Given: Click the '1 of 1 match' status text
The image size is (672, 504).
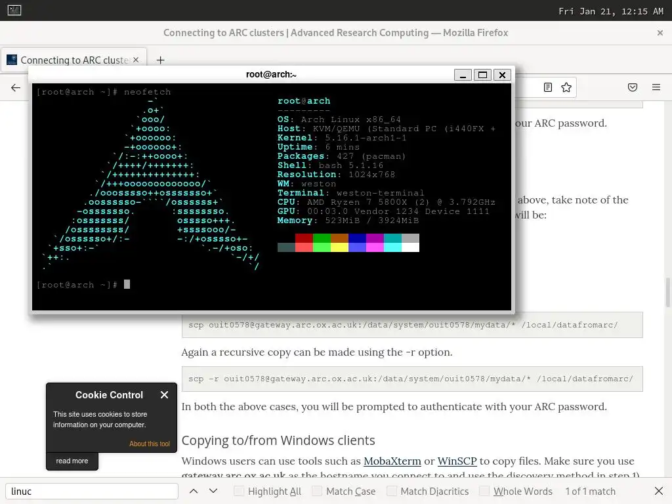Looking at the screenshot, I should pyautogui.click(x=590, y=491).
